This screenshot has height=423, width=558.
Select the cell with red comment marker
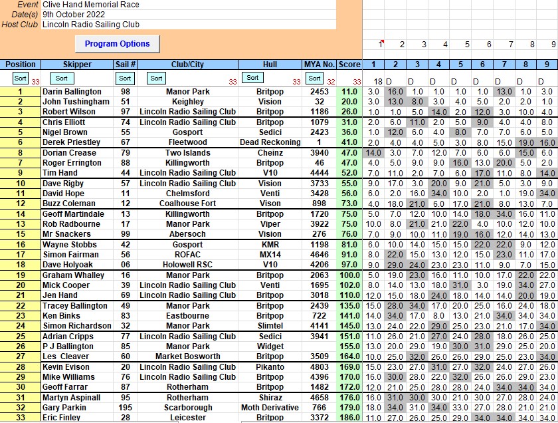379,44
